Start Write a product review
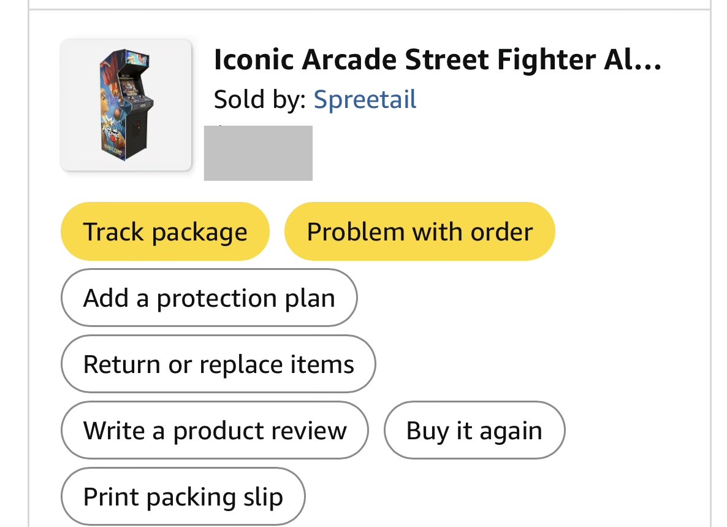Viewport: 727px width, 527px height. click(215, 431)
